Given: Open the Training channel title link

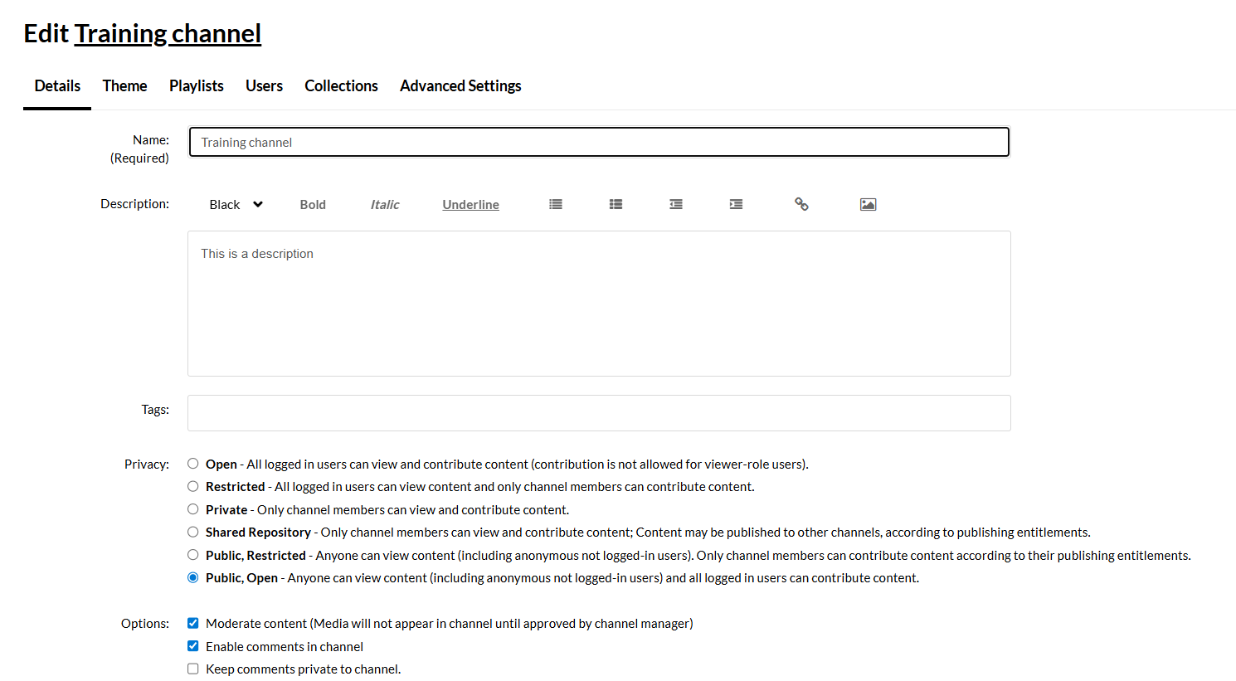Looking at the screenshot, I should pyautogui.click(x=168, y=34).
